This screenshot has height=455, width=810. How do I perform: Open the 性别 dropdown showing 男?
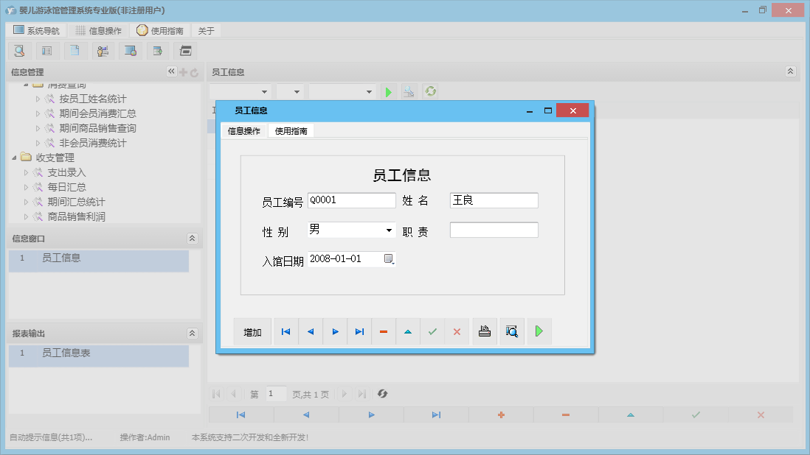(389, 230)
